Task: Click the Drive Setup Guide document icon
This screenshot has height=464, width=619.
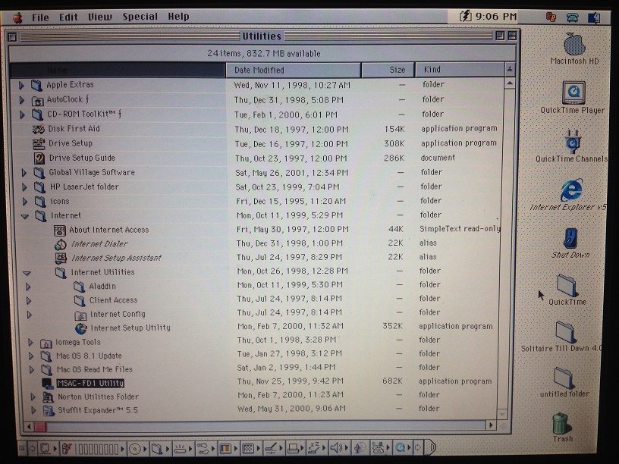Action: pos(39,158)
